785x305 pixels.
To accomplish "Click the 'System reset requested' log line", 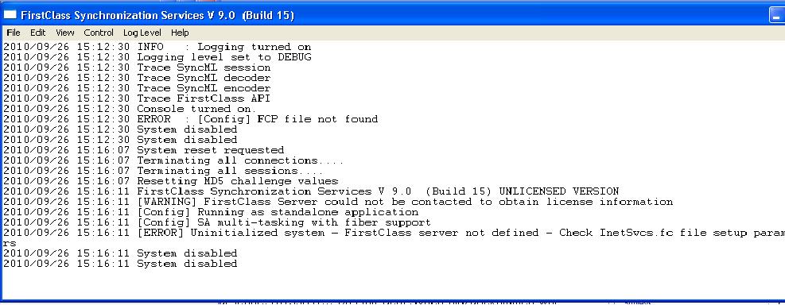I will (144, 150).
